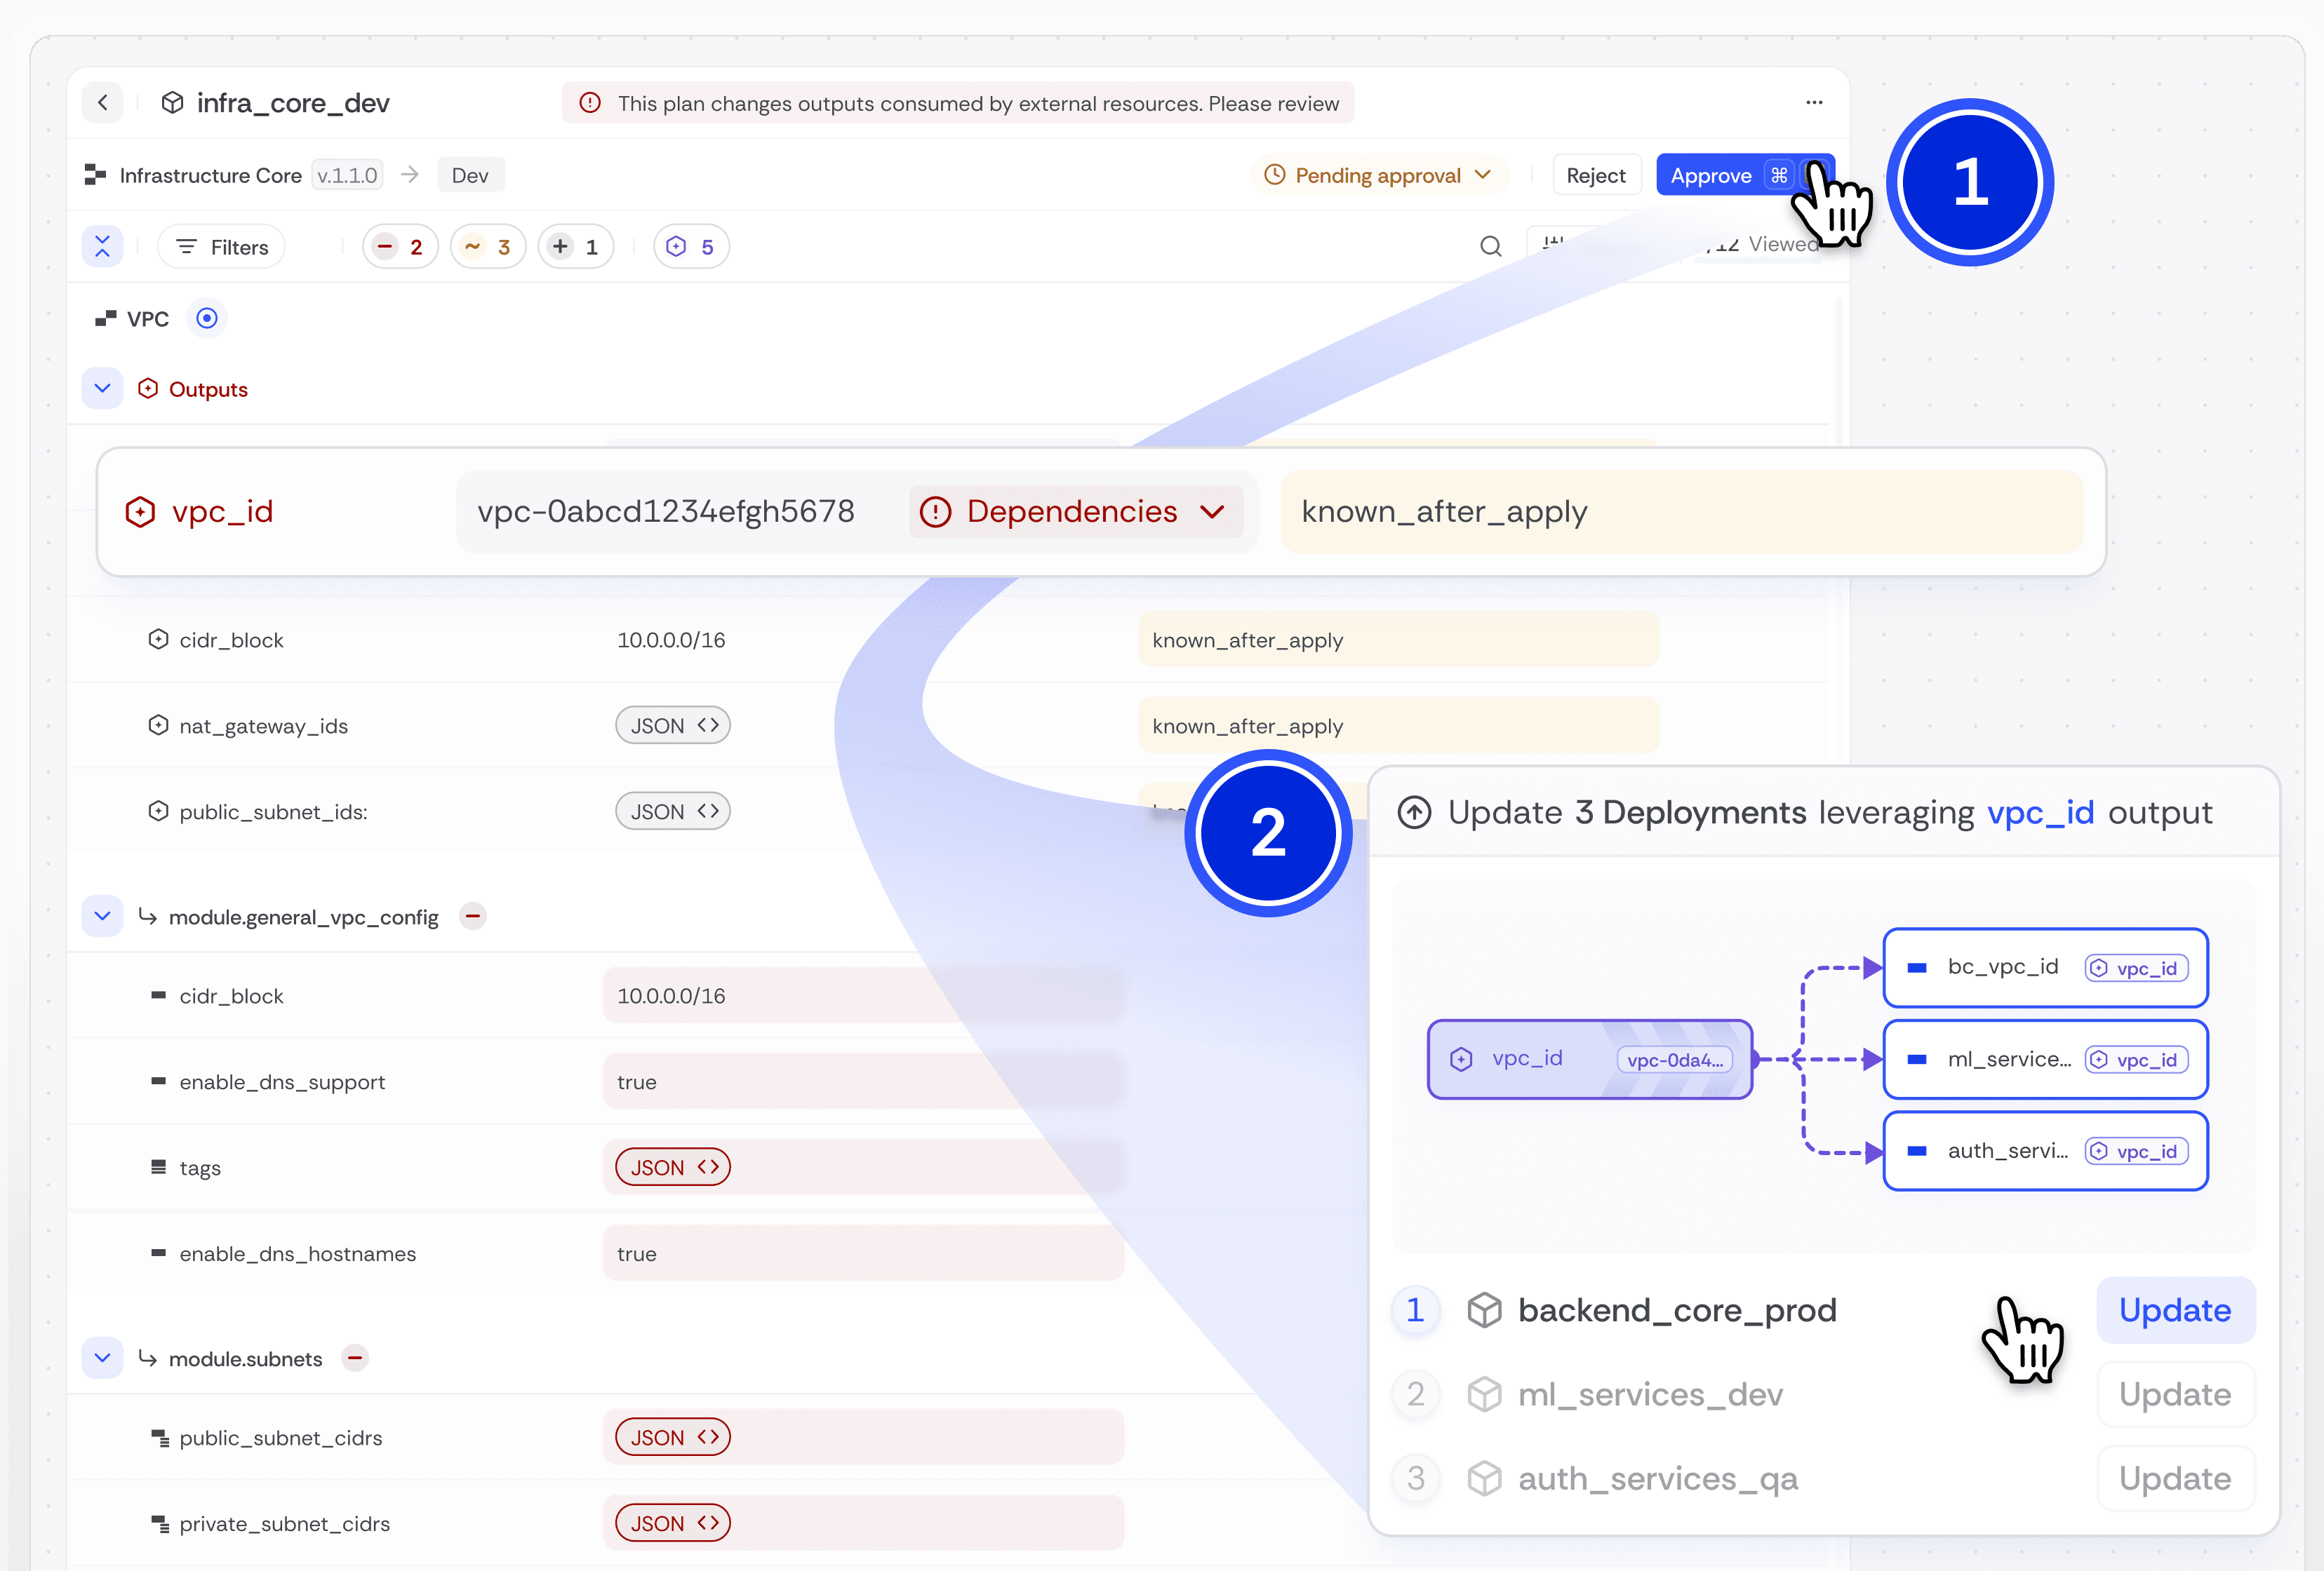Open the Pending approval status dropdown

pyautogui.click(x=1379, y=174)
